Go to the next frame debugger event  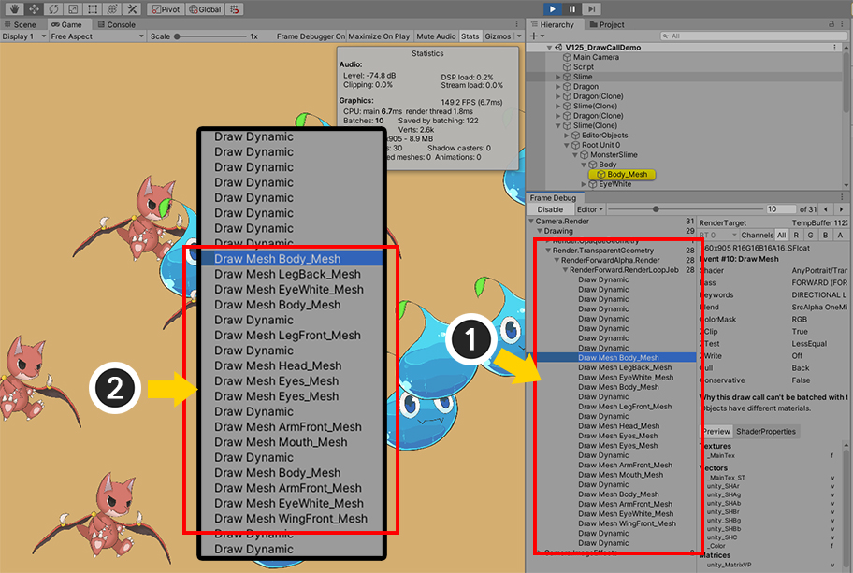[x=841, y=209]
